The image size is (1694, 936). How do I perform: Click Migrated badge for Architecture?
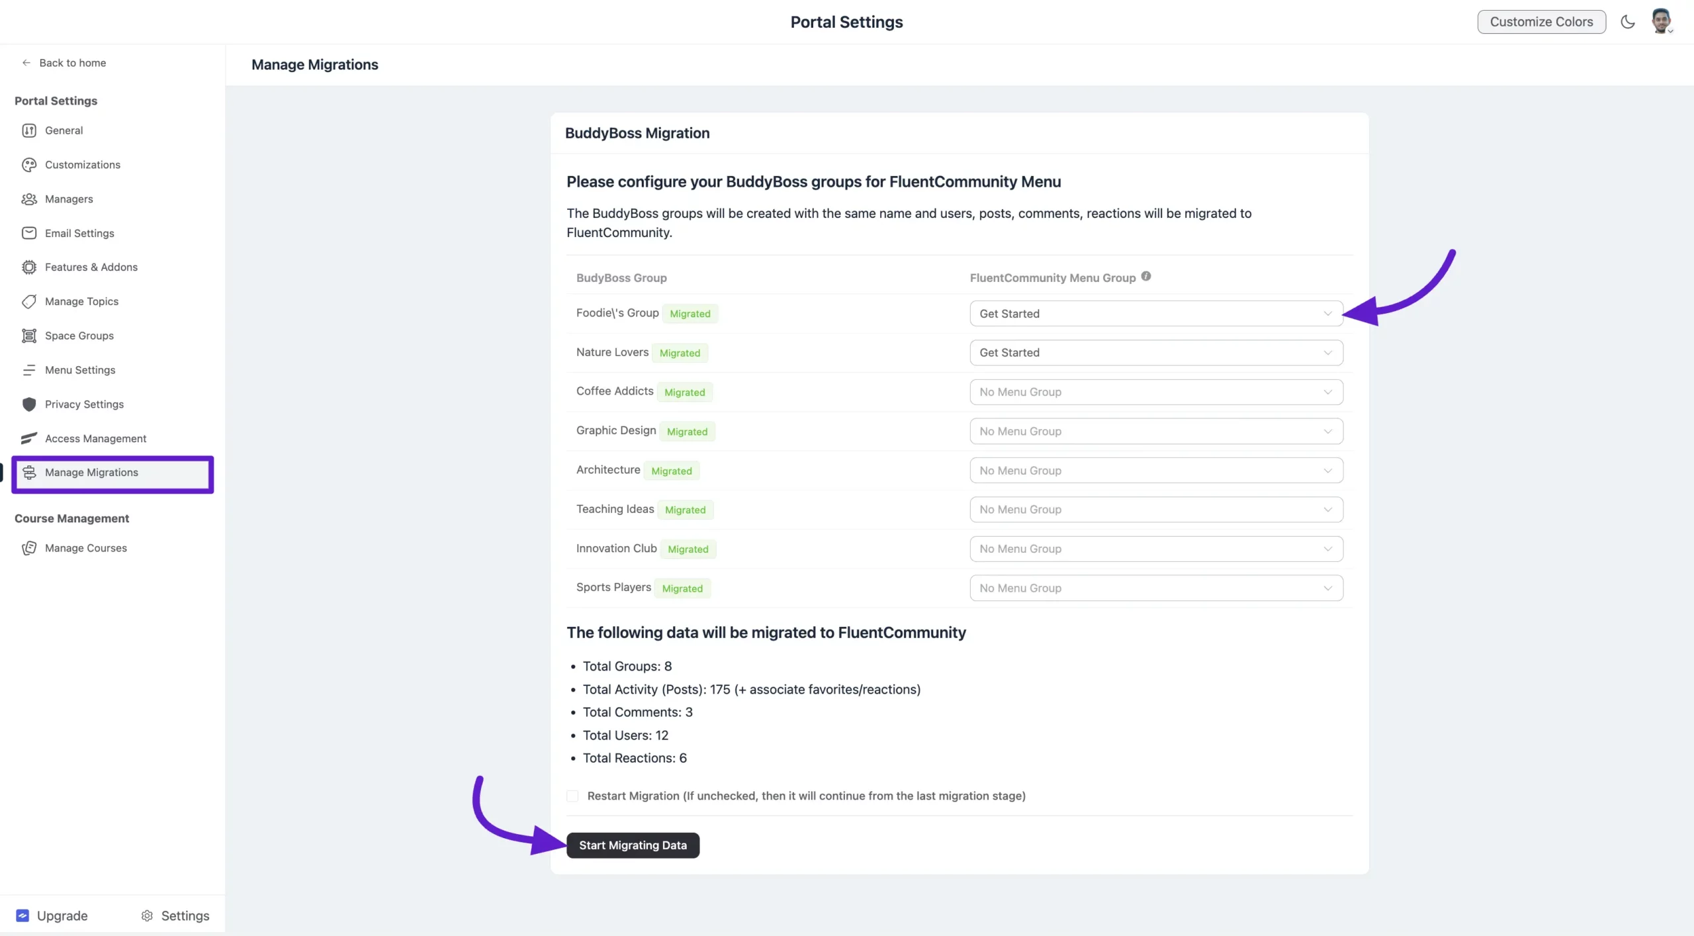click(x=671, y=471)
